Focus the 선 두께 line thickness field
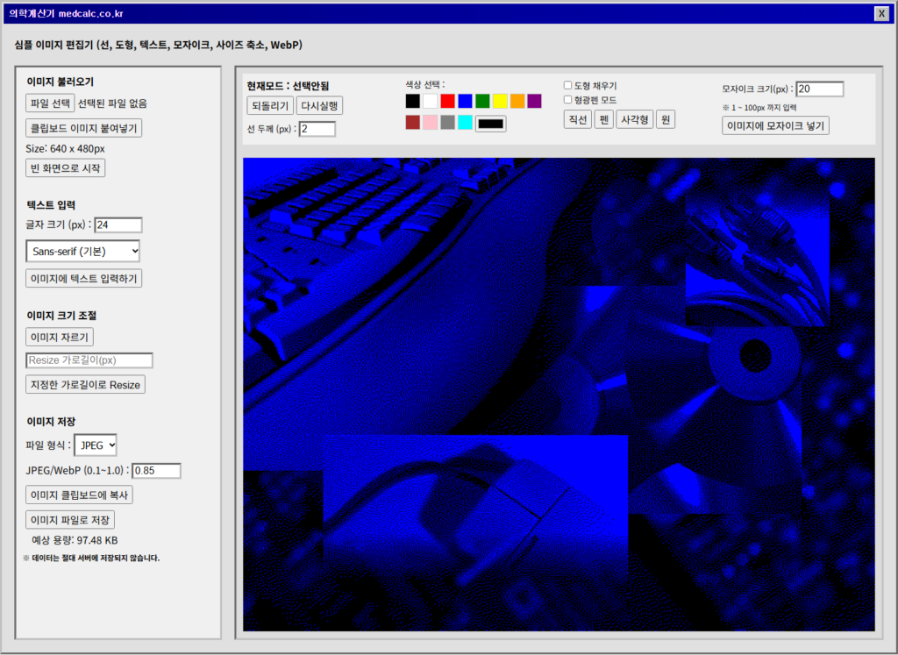 tap(317, 129)
